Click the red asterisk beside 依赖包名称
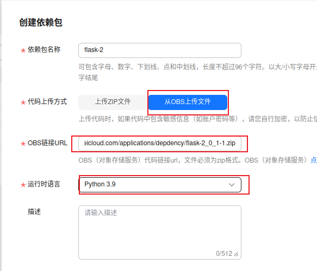Viewport: 317px width, 271px height. (x=23, y=50)
